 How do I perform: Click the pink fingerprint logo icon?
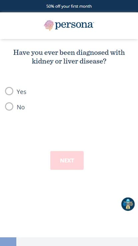pos(49,25)
